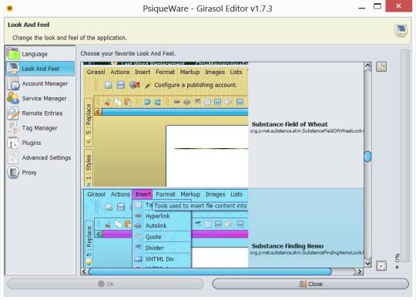
Task: Open the Language settings page
Action: [40, 54]
